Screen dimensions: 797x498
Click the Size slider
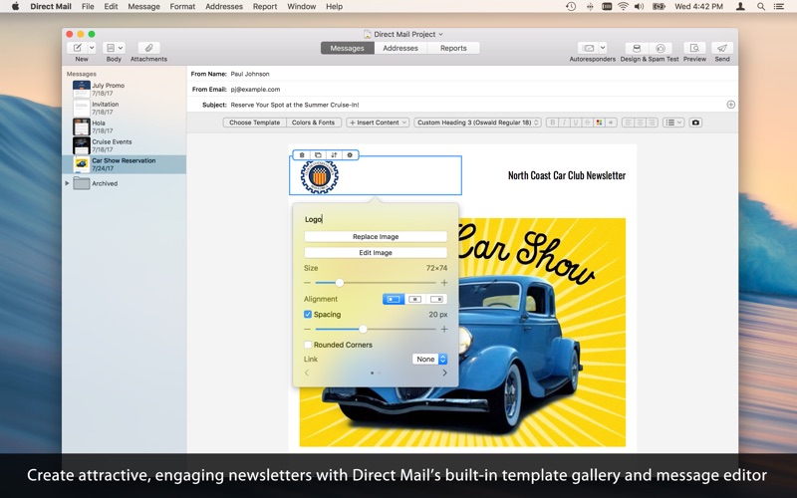click(x=376, y=283)
